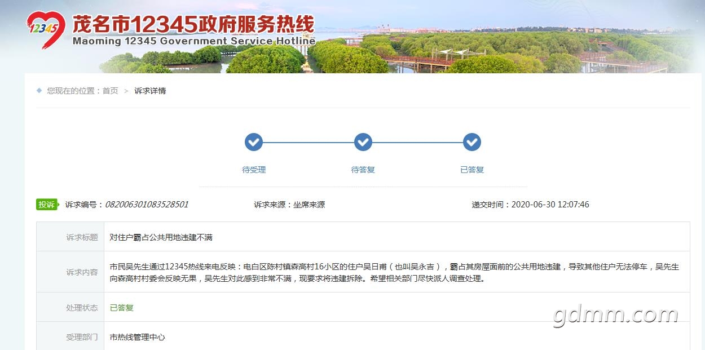This screenshot has width=705, height=350.
Task: Click the 待答复 step label
Action: pos(363,170)
